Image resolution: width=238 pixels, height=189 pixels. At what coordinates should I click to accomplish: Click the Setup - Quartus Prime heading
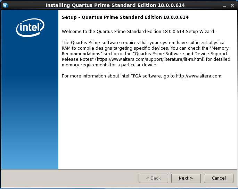[125, 17]
